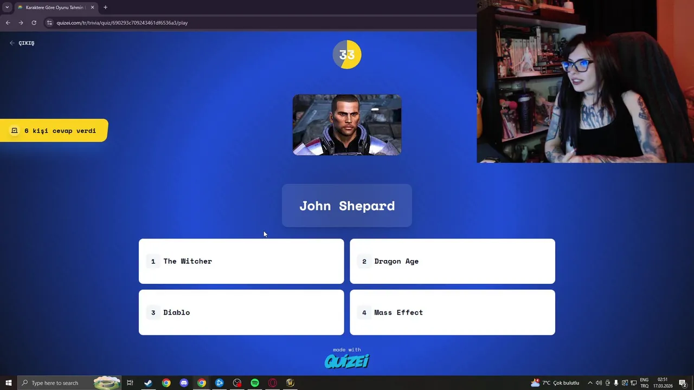Answer with option 2 Dragon Age
The image size is (694, 390).
(452, 261)
